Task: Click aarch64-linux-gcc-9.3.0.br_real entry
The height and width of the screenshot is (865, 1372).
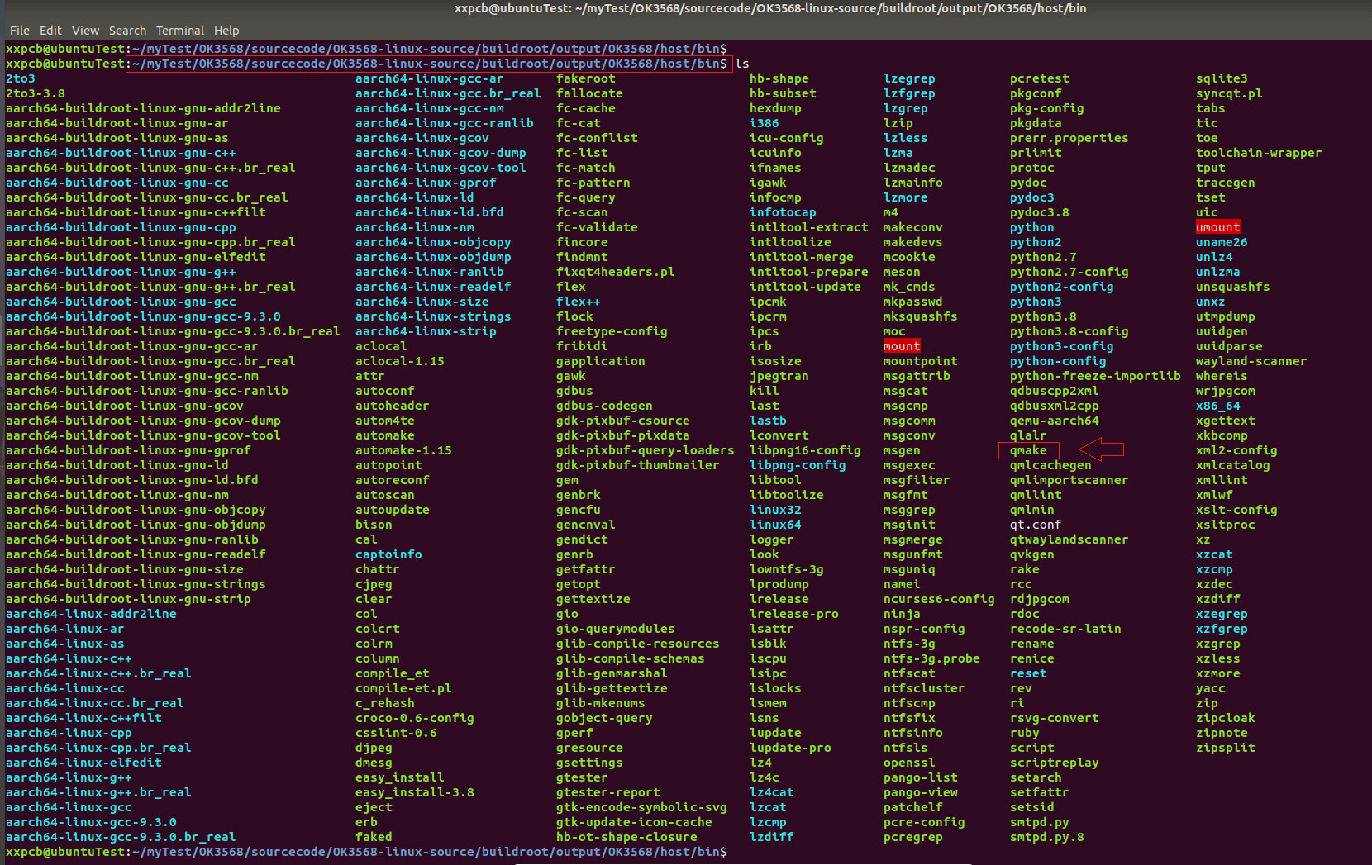Action: pos(121,837)
